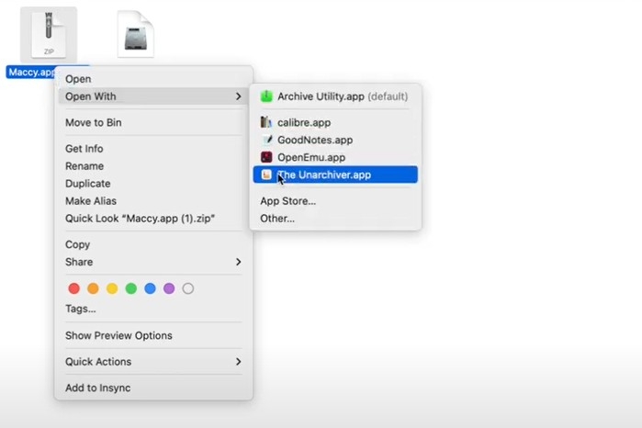Choose Other… from the submenu
Viewport: 642px width, 428px height.
(335, 219)
